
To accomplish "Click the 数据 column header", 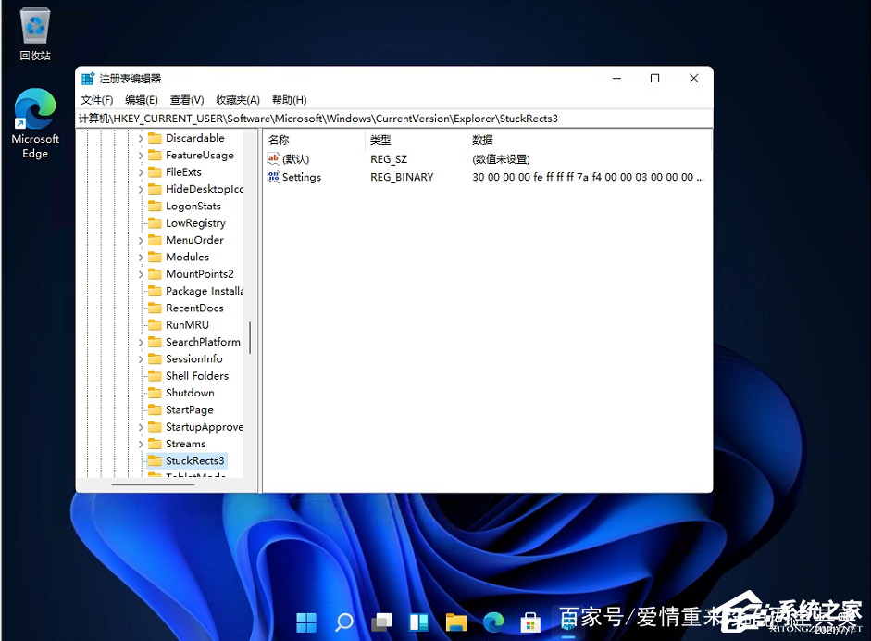I will [x=589, y=140].
